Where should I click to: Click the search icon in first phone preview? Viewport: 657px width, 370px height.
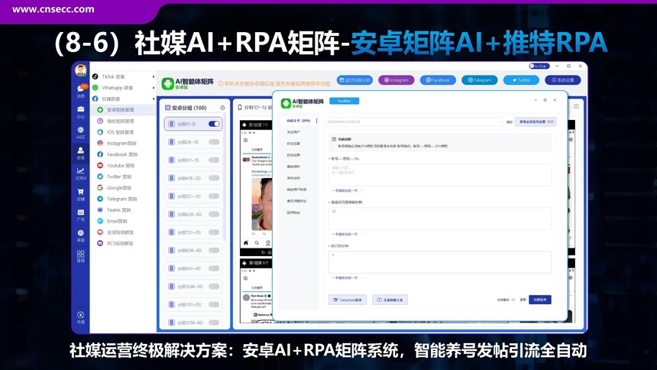coord(257,242)
